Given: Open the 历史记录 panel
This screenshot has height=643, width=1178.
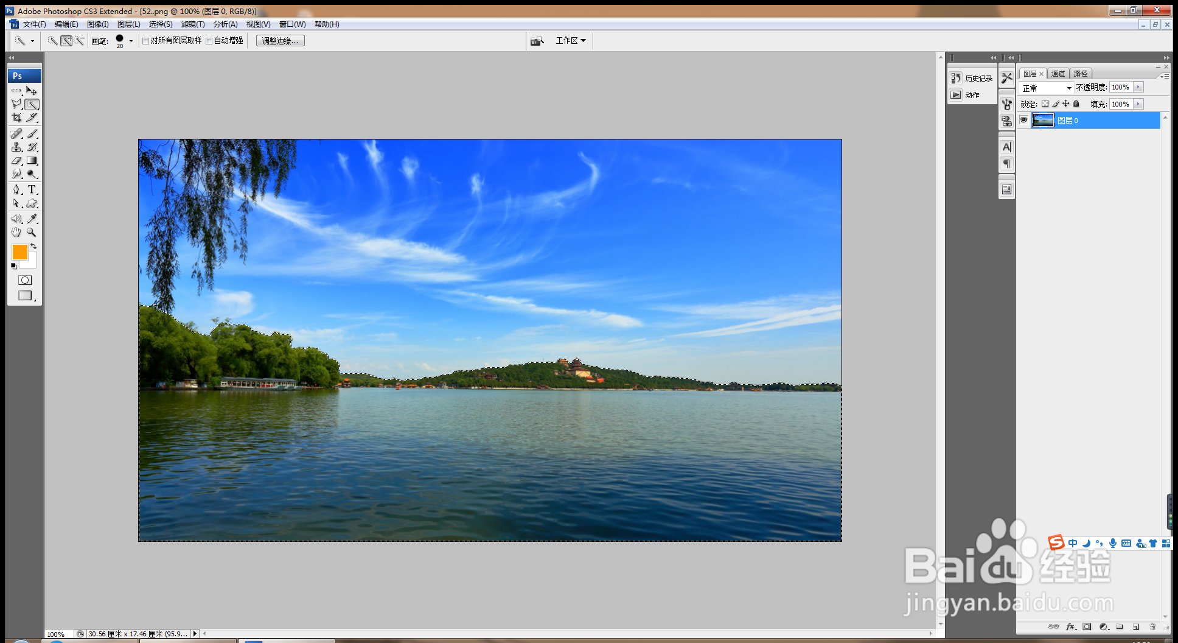Looking at the screenshot, I should (972, 78).
